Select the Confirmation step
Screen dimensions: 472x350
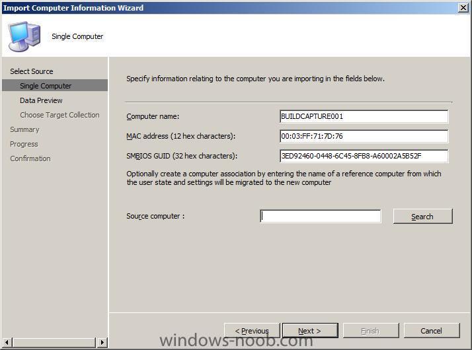click(x=30, y=158)
